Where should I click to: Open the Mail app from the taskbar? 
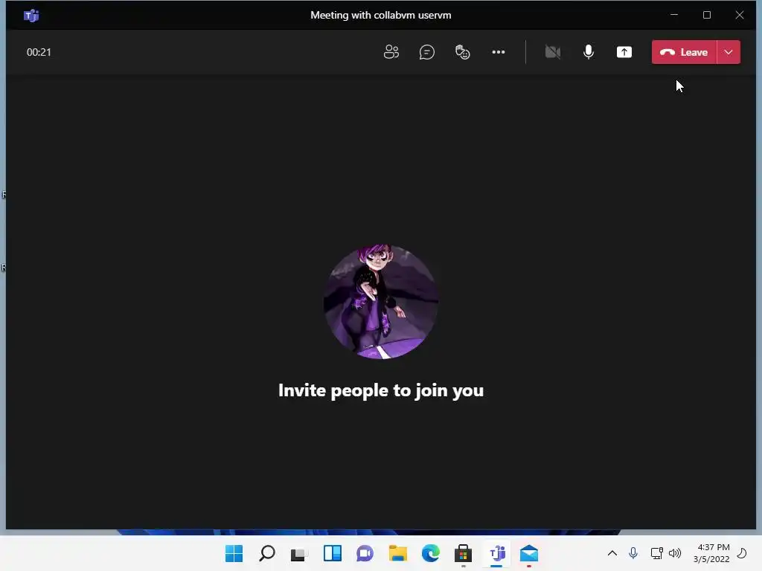coord(529,553)
